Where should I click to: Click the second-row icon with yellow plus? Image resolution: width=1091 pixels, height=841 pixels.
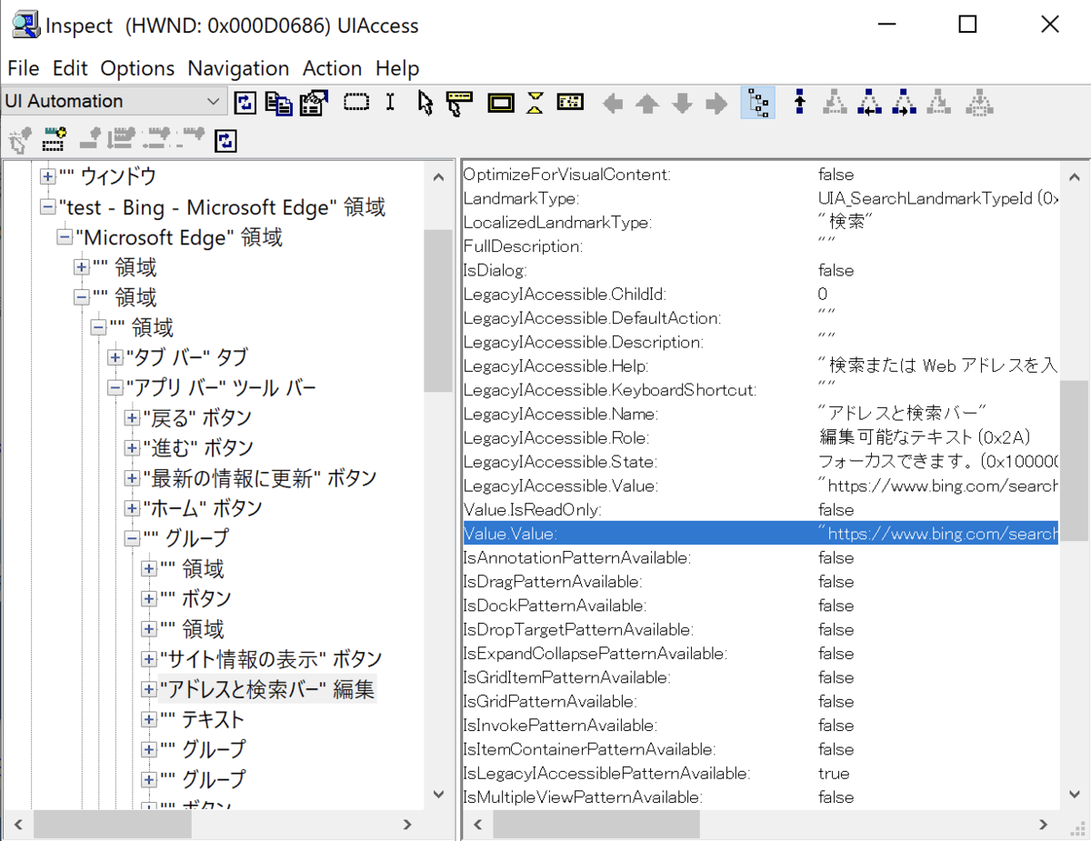coord(54,140)
